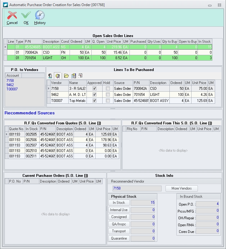Click the In Stock value field showing 15
The width and height of the screenshot is (226, 249).
143,203
